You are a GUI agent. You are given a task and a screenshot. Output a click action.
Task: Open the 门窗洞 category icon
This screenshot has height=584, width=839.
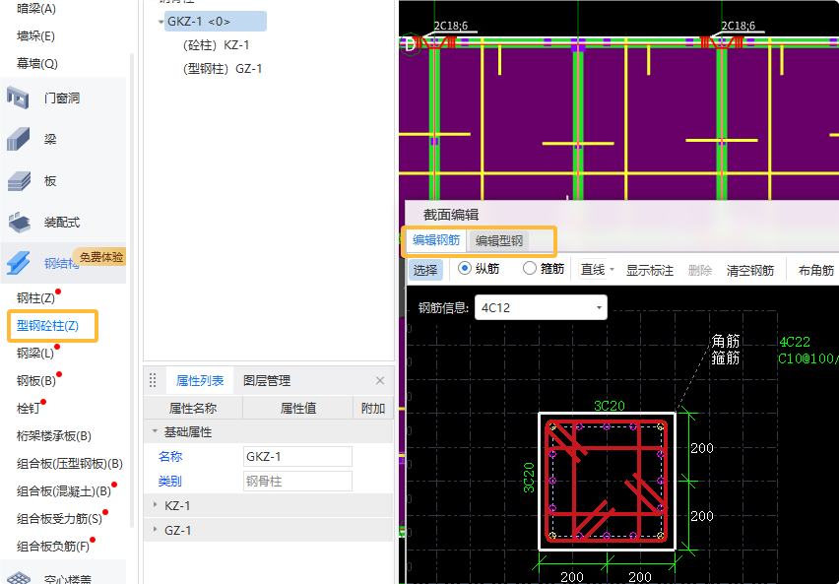click(x=18, y=97)
